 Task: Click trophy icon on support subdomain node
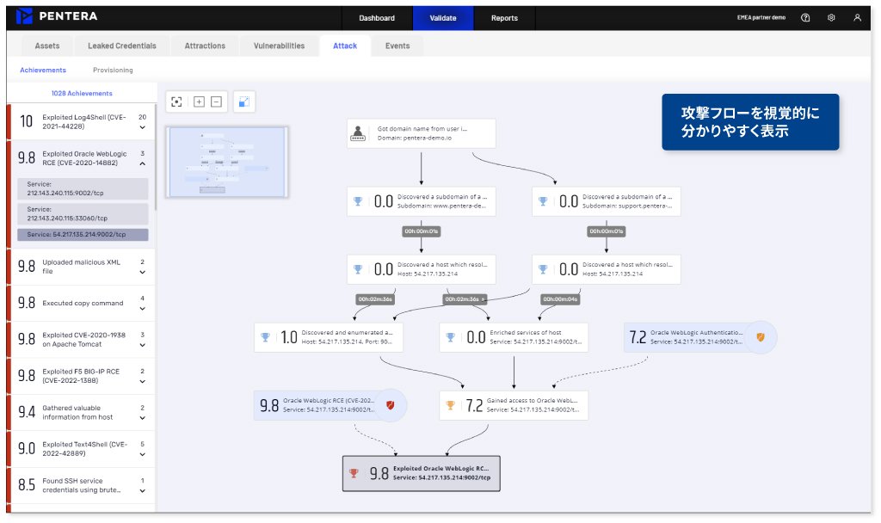pyautogui.click(x=543, y=201)
